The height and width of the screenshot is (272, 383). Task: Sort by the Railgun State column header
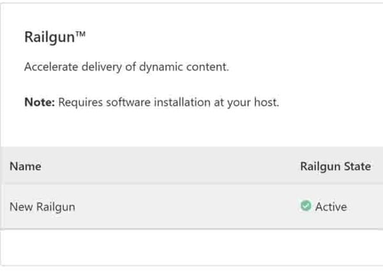point(336,167)
